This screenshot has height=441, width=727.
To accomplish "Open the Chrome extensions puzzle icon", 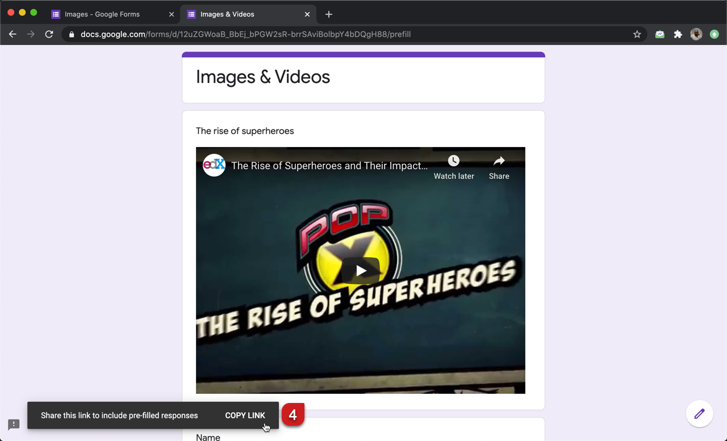I will pyautogui.click(x=678, y=34).
